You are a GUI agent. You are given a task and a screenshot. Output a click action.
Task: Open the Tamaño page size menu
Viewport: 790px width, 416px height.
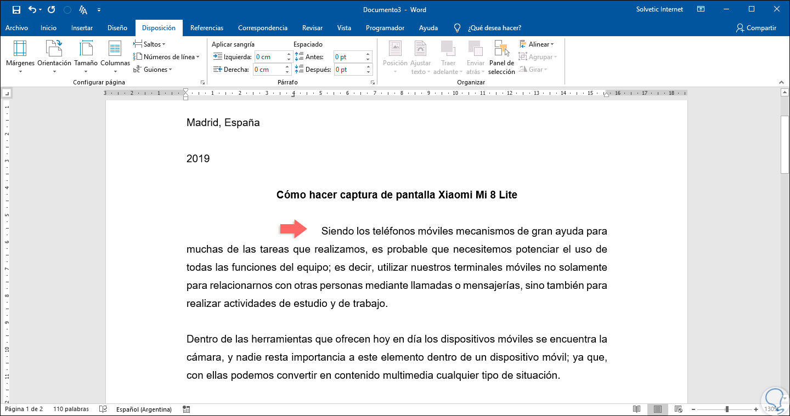pyautogui.click(x=86, y=58)
